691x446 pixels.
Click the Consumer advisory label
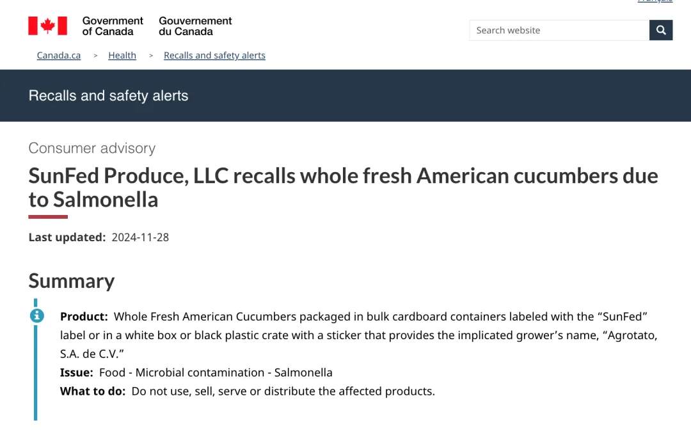[92, 148]
